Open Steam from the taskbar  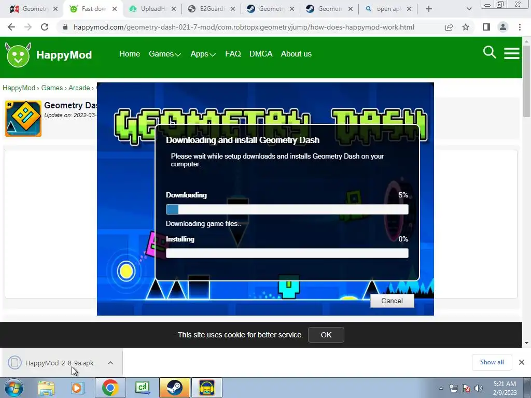[x=175, y=388]
